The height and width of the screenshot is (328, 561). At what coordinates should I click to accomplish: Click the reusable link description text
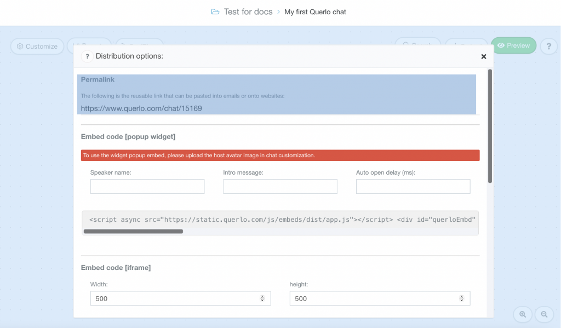coord(182,96)
